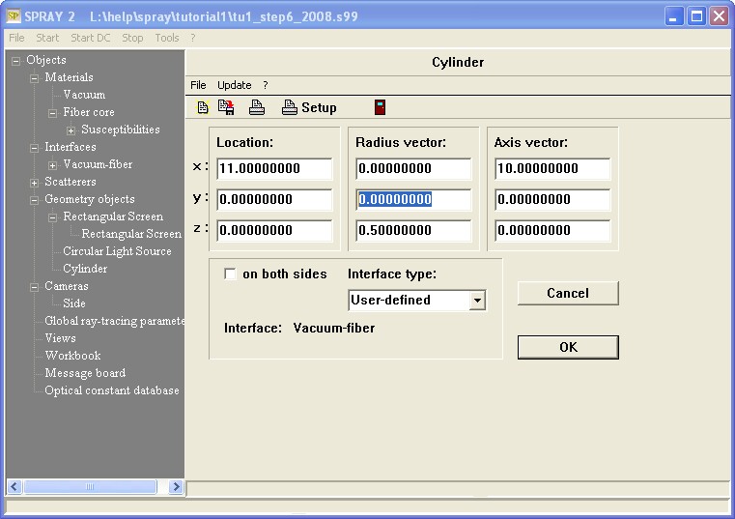Expand the Scatterers tree node
The image size is (735, 519).
tap(35, 183)
